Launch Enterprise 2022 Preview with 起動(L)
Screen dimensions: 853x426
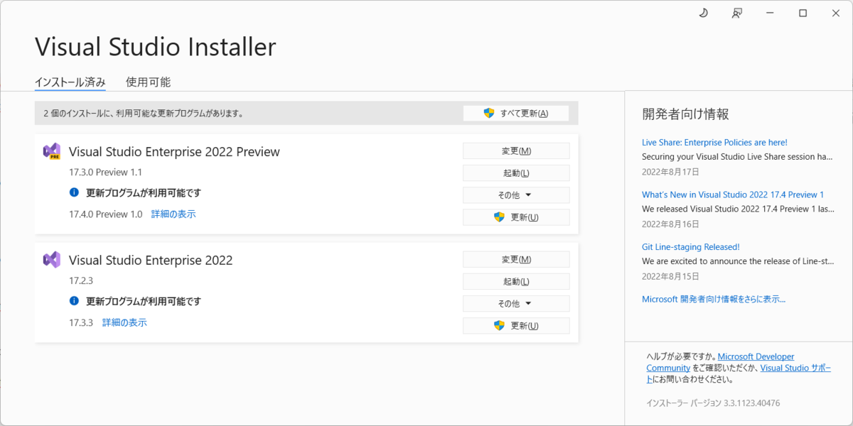tap(516, 173)
